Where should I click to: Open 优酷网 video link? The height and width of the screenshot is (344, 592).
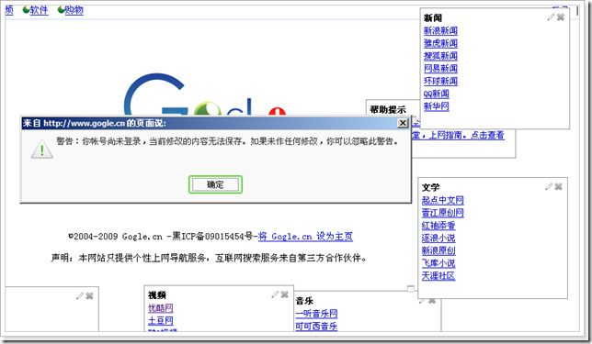(x=161, y=308)
